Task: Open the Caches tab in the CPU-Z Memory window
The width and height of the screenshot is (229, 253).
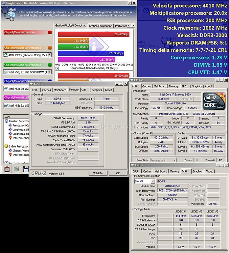Action: pos(47,90)
